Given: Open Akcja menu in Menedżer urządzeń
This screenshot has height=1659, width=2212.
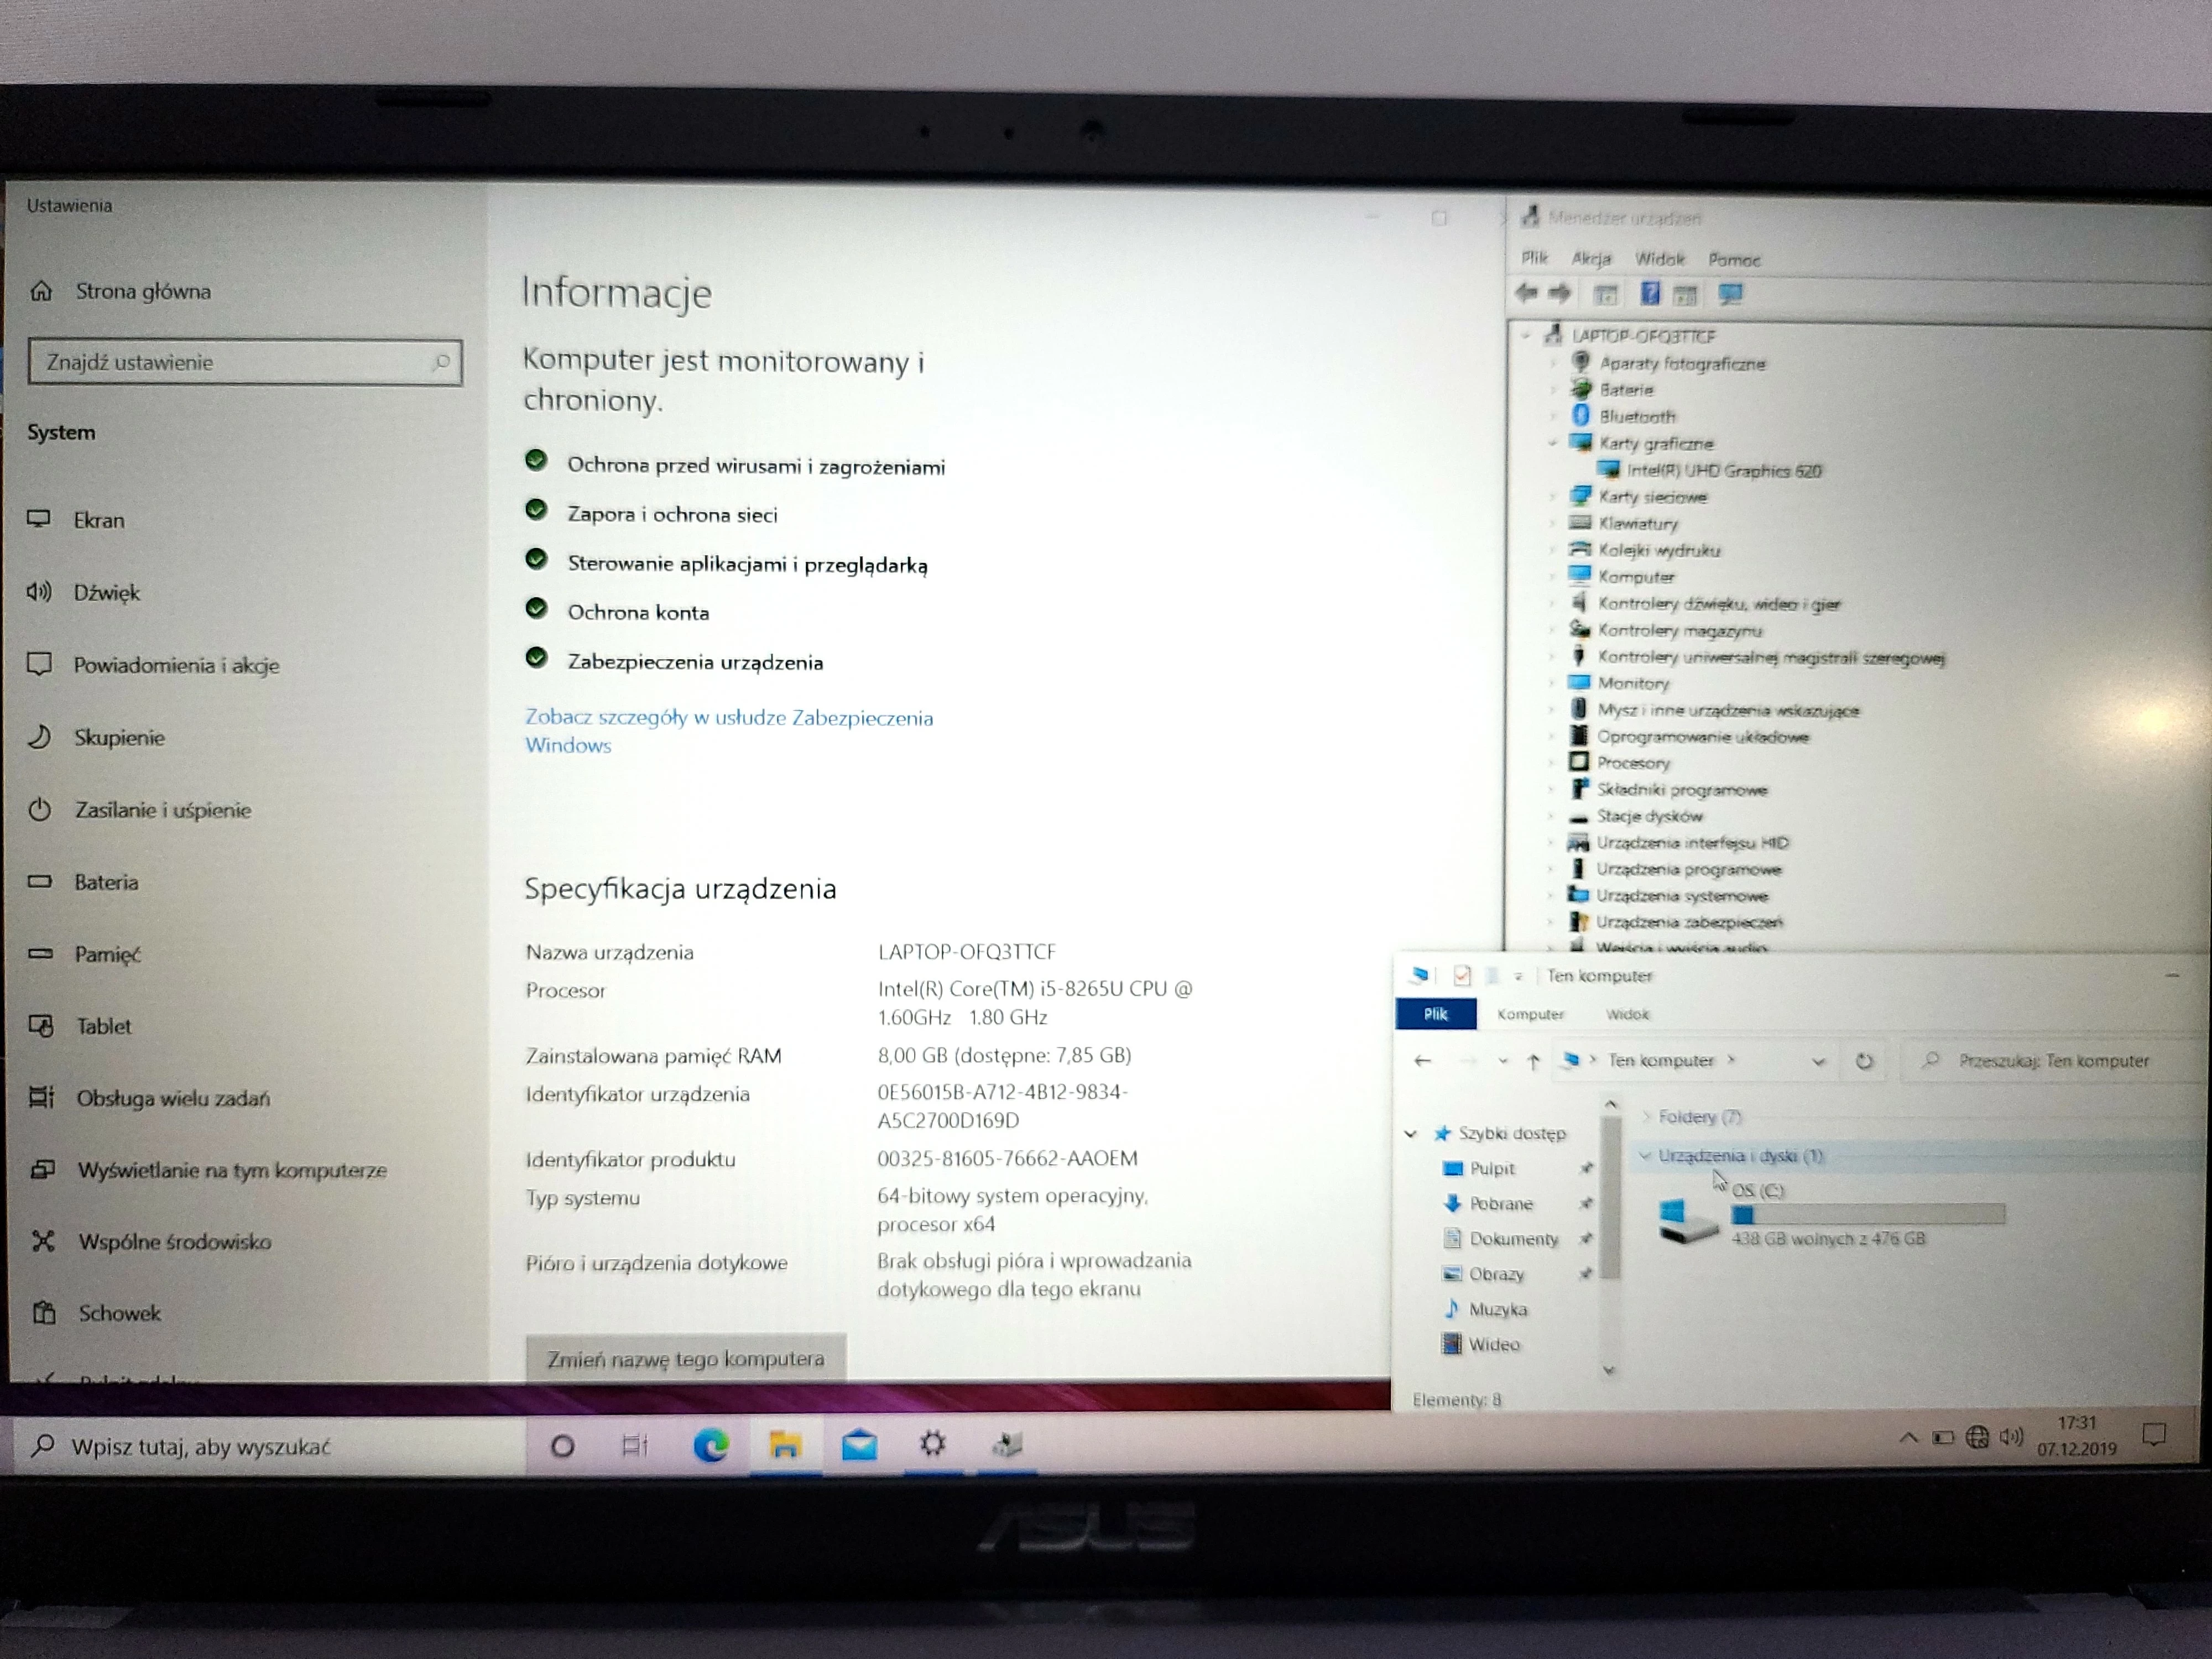Looking at the screenshot, I should pos(1591,259).
